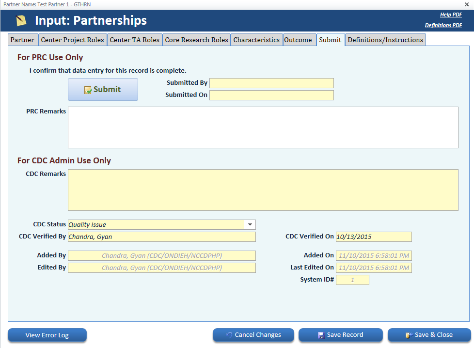This screenshot has height=348, width=474.
Task: View the Definitions/Instructions tab
Action: tap(385, 40)
